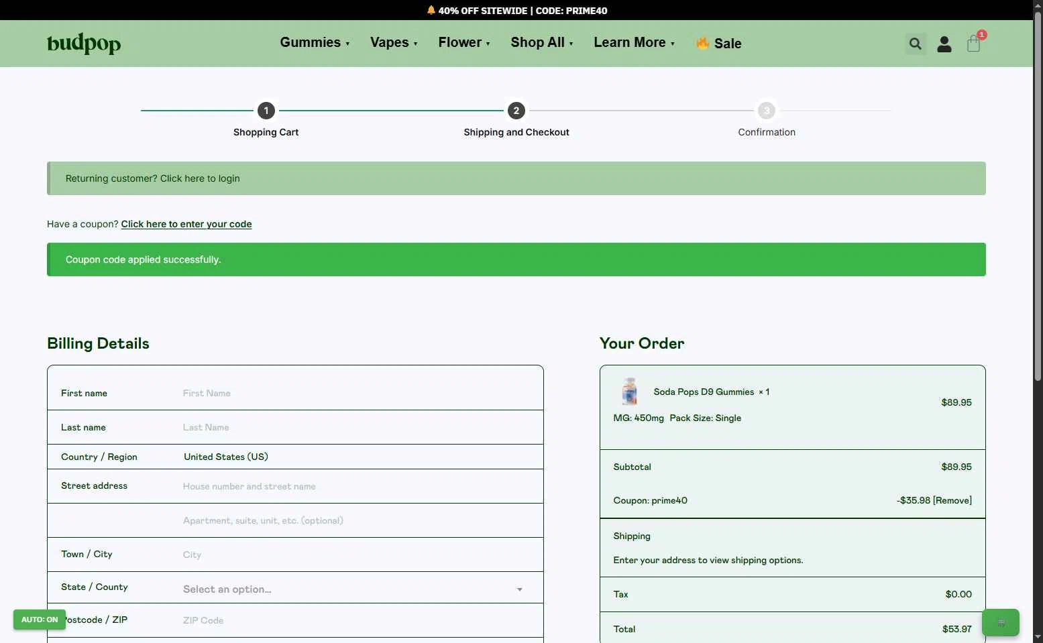Screen dimensions: 1043x643
Task: Go to step 1 Shopping Cart
Action: (266, 111)
